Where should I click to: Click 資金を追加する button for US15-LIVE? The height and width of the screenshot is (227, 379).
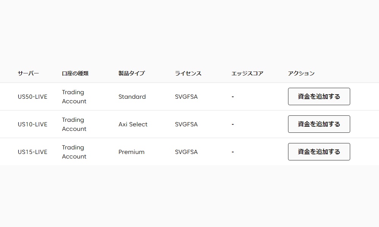pyautogui.click(x=319, y=152)
